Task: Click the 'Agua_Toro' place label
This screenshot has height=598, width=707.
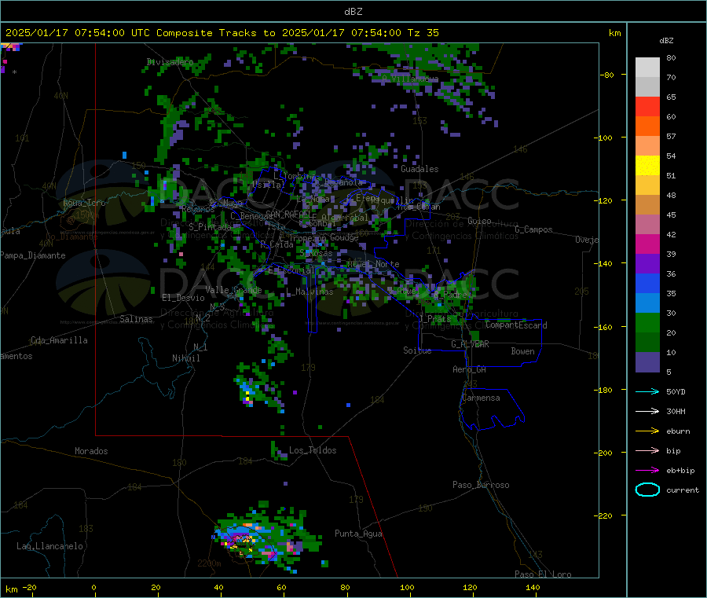Action: pyautogui.click(x=84, y=203)
